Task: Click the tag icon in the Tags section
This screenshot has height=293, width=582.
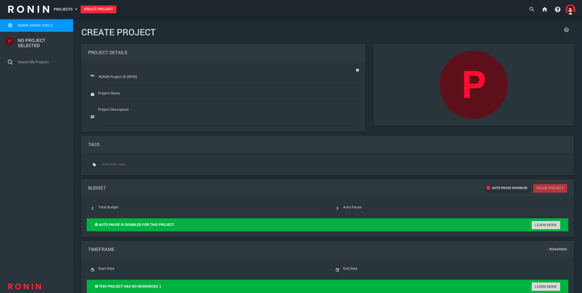Action: (94, 164)
